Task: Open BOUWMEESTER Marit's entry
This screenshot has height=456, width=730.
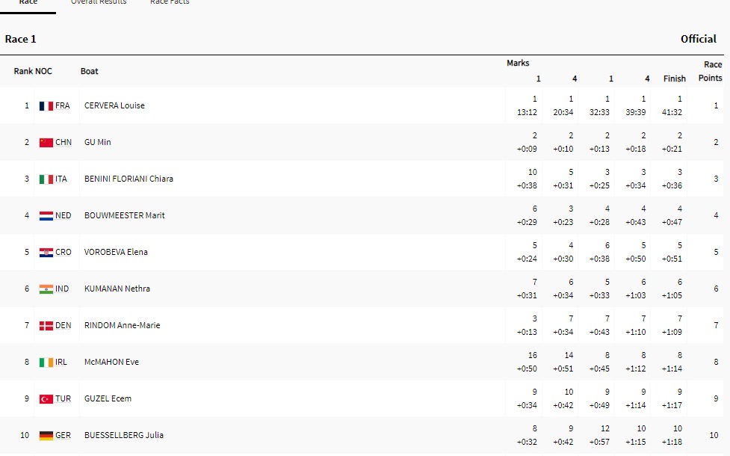Action: tap(124, 216)
